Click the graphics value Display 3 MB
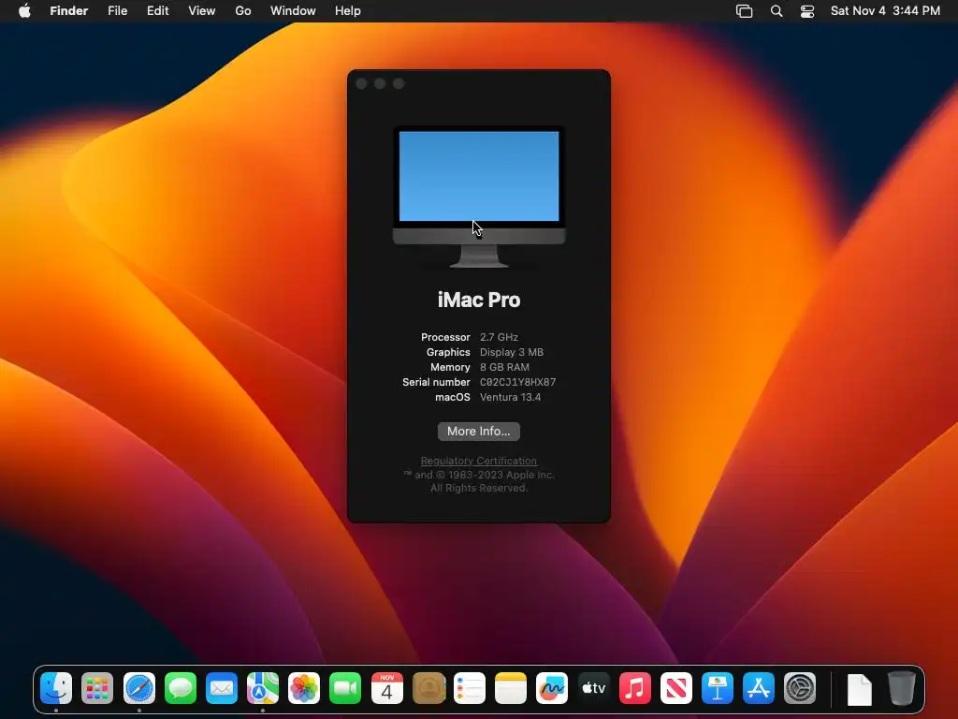The width and height of the screenshot is (958, 719). coord(512,352)
